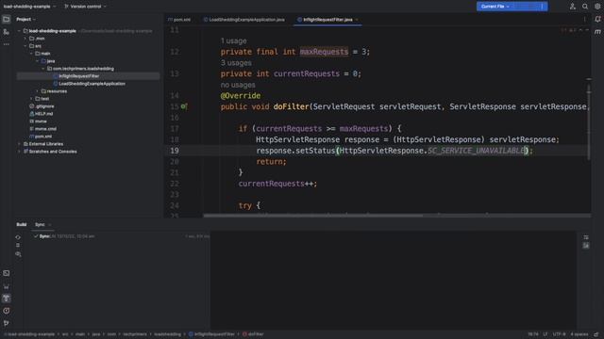Expand the resources folder

point(38,91)
